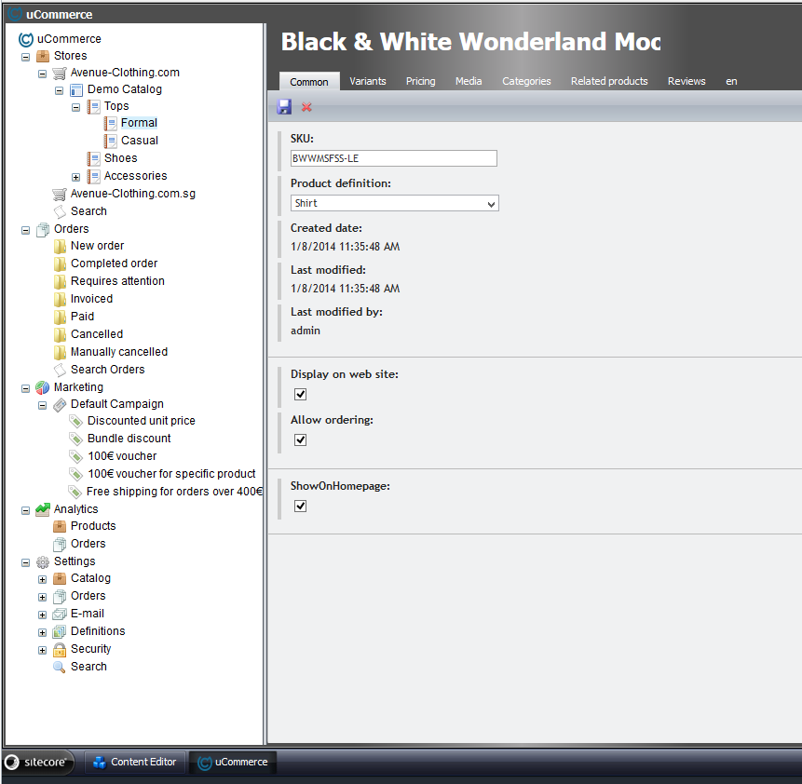
Task: Switch to the Variants tab
Action: [368, 81]
